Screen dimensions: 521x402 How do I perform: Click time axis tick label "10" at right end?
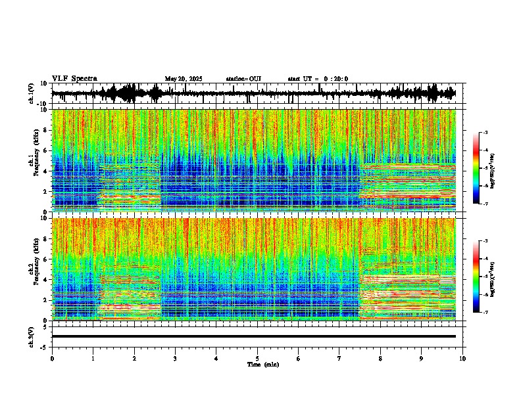coord(462,359)
